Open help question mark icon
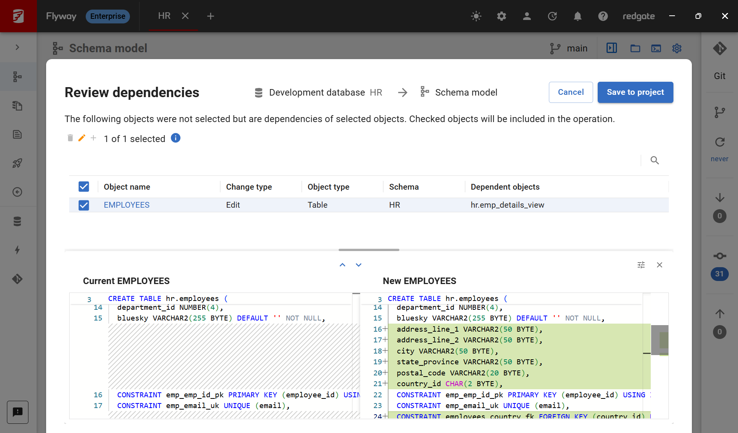 pos(603,16)
